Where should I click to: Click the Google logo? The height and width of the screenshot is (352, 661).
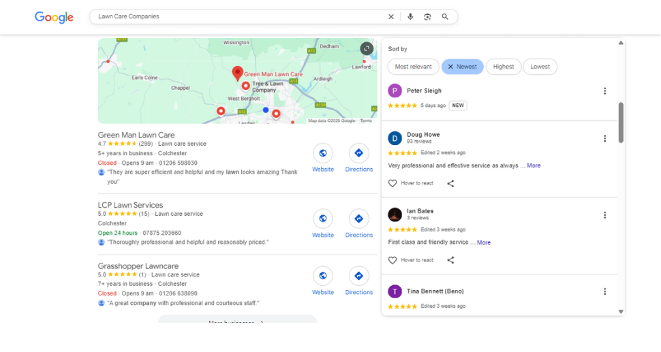[x=54, y=17]
